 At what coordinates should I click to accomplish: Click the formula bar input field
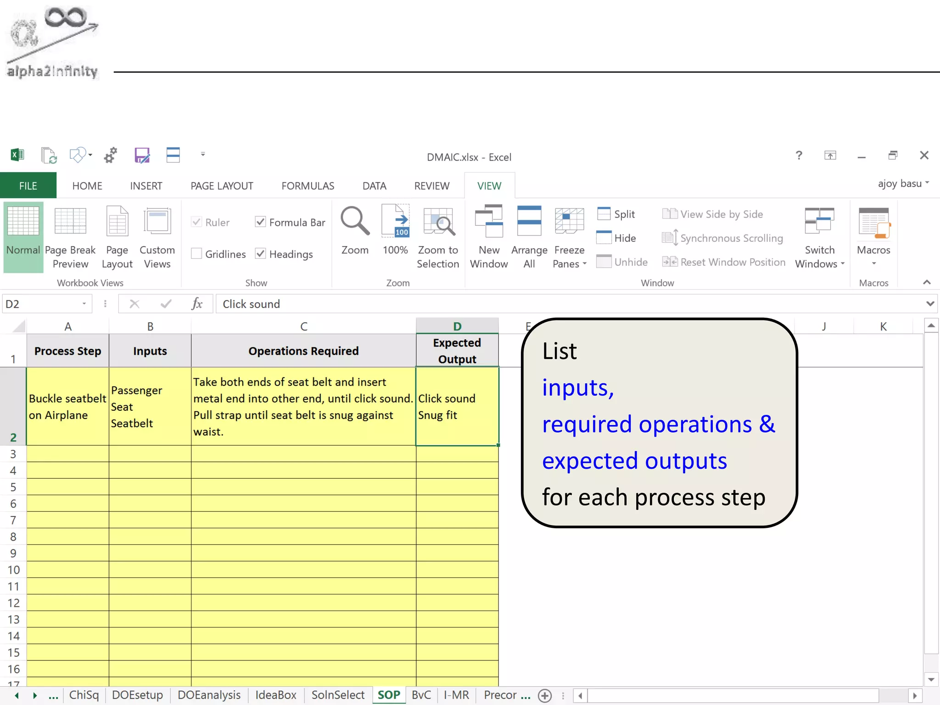569,304
